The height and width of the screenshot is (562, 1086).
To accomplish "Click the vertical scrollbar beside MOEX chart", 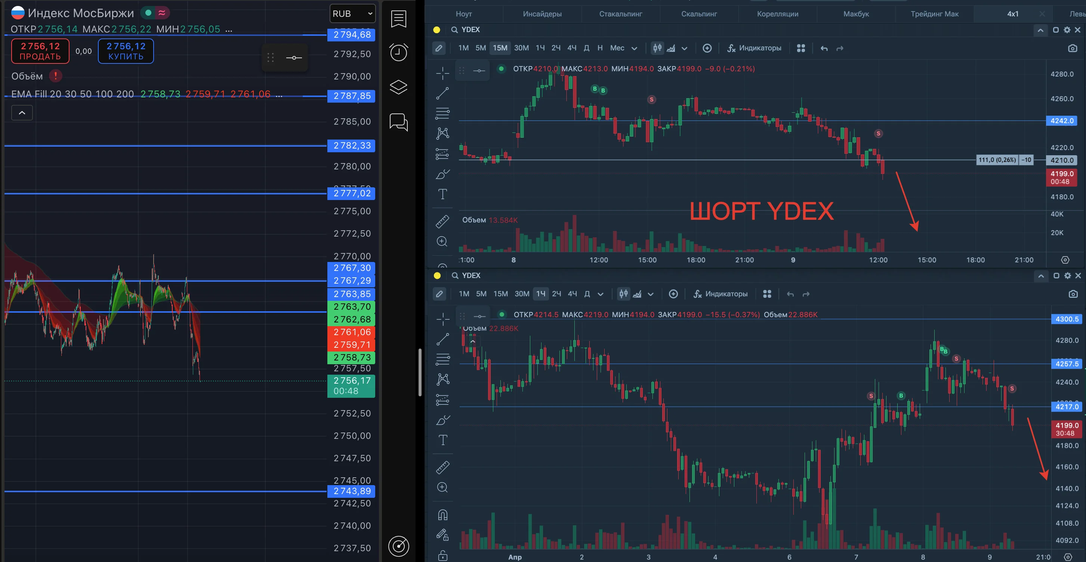I will tap(420, 372).
